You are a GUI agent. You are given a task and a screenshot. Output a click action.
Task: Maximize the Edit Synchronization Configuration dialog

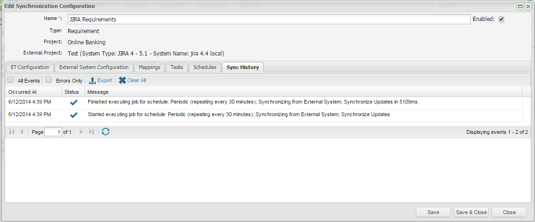pyautogui.click(x=520, y=6)
